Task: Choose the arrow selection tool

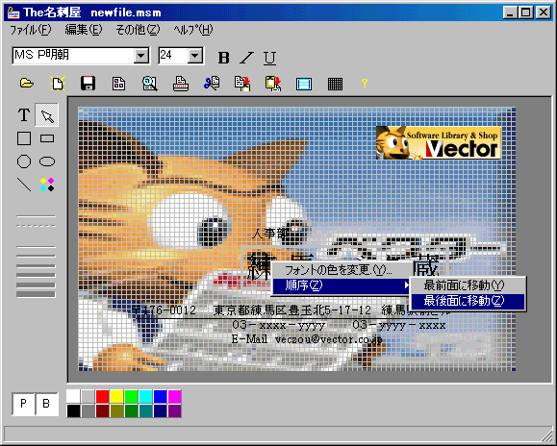Action: tap(47, 115)
